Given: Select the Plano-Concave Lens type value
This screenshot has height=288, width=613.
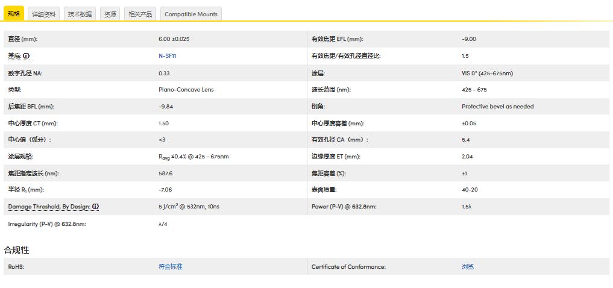Looking at the screenshot, I should click(x=186, y=90).
